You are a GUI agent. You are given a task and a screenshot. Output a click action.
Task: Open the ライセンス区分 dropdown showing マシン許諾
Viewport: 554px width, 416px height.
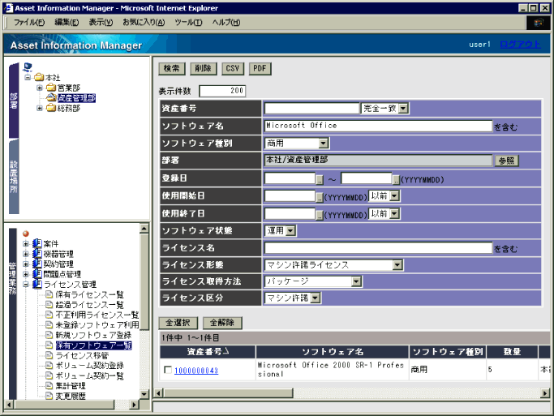[316, 298]
